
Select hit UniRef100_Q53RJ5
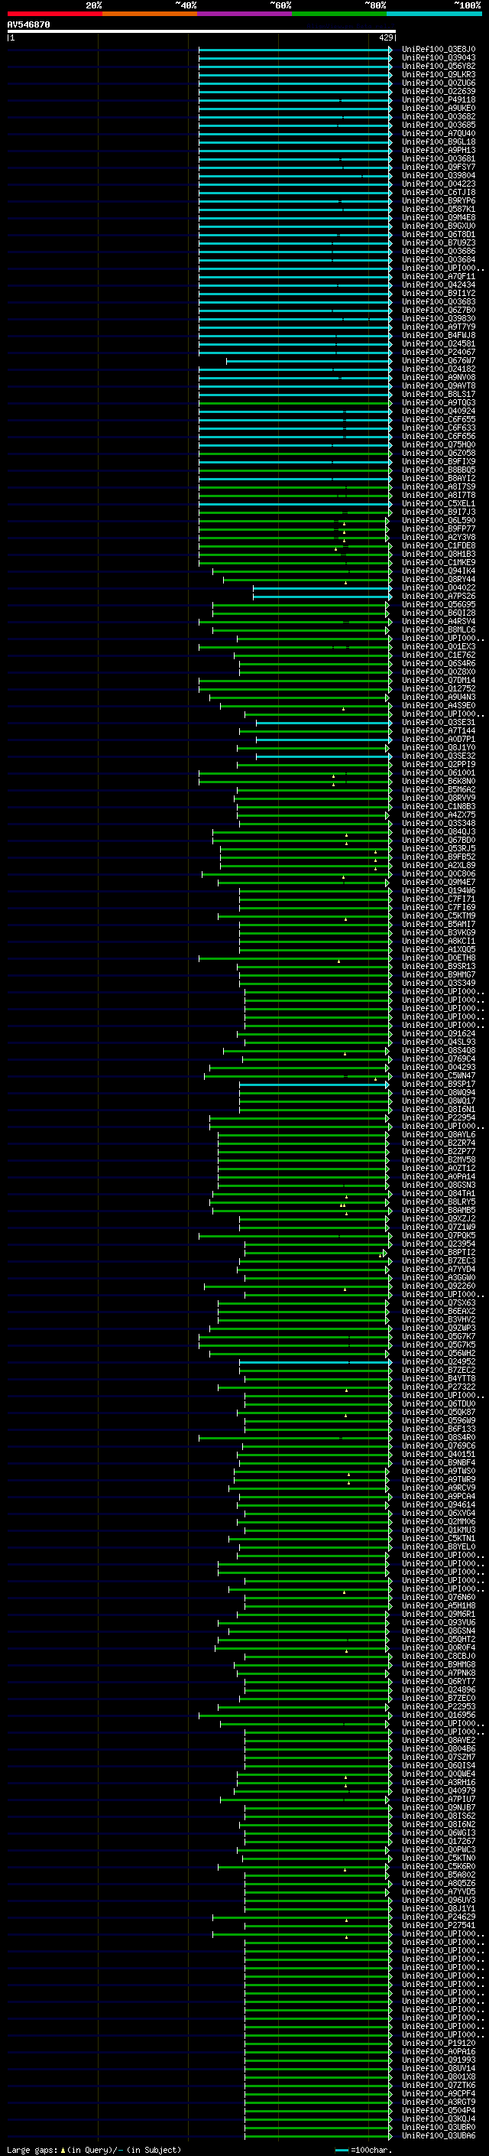(x=438, y=849)
